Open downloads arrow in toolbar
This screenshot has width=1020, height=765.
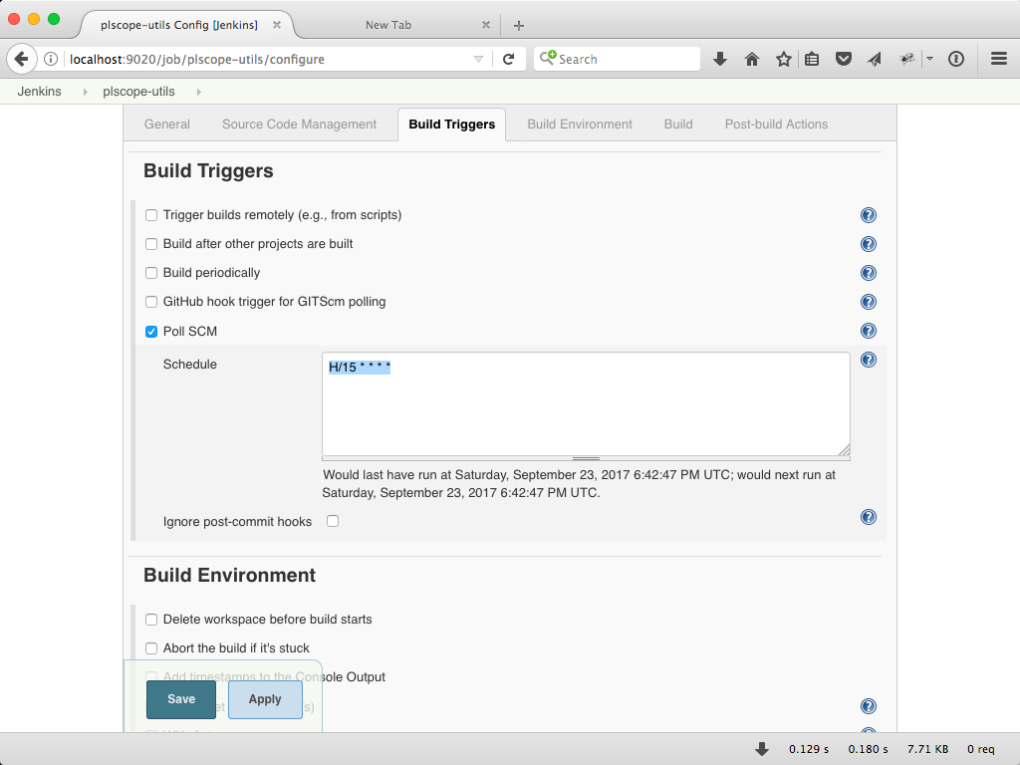tap(719, 59)
